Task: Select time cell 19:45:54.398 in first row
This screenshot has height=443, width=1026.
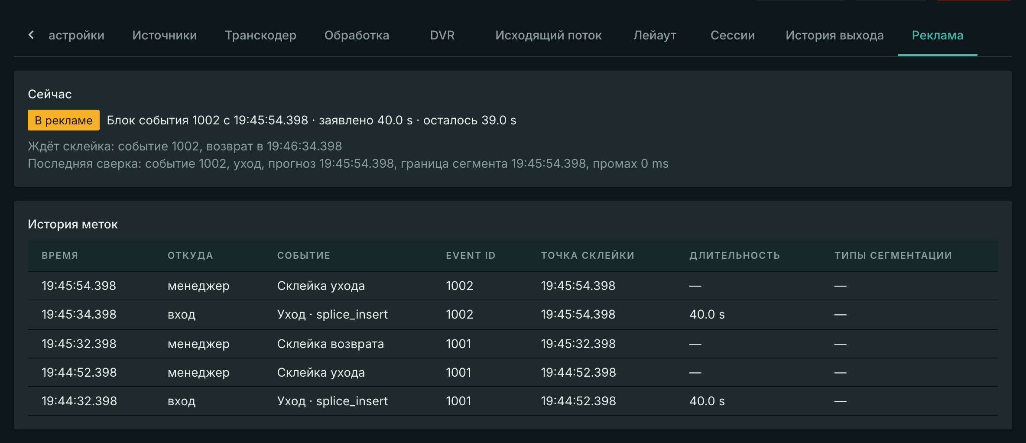Action: (x=79, y=286)
